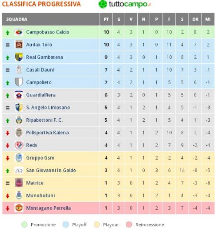The width and height of the screenshot is (215, 229).
Task: Sort table by PT column header
Action: point(106,19)
